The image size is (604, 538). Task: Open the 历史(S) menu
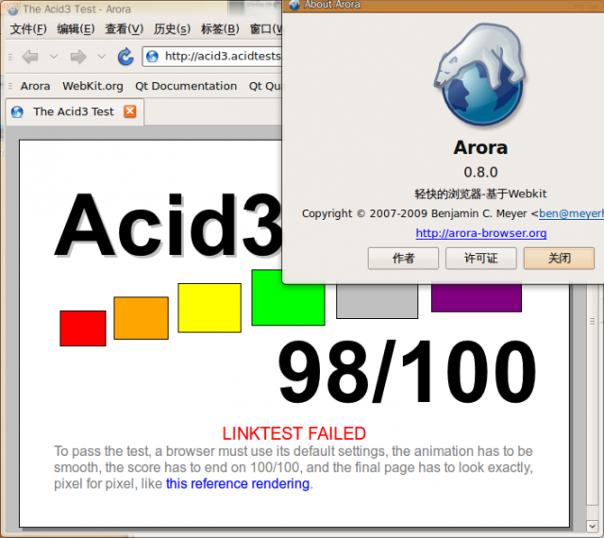click(172, 29)
